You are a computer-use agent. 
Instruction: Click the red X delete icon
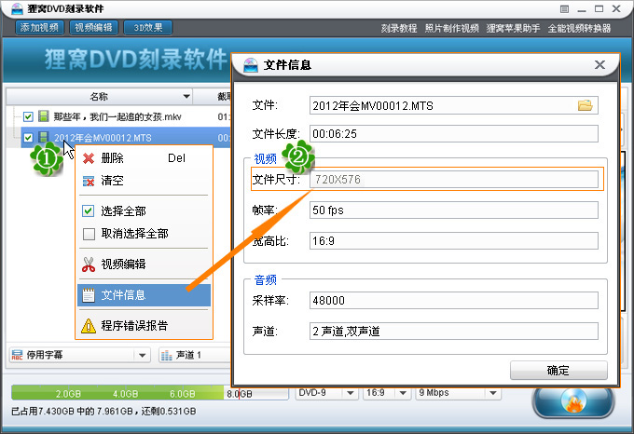pos(89,158)
